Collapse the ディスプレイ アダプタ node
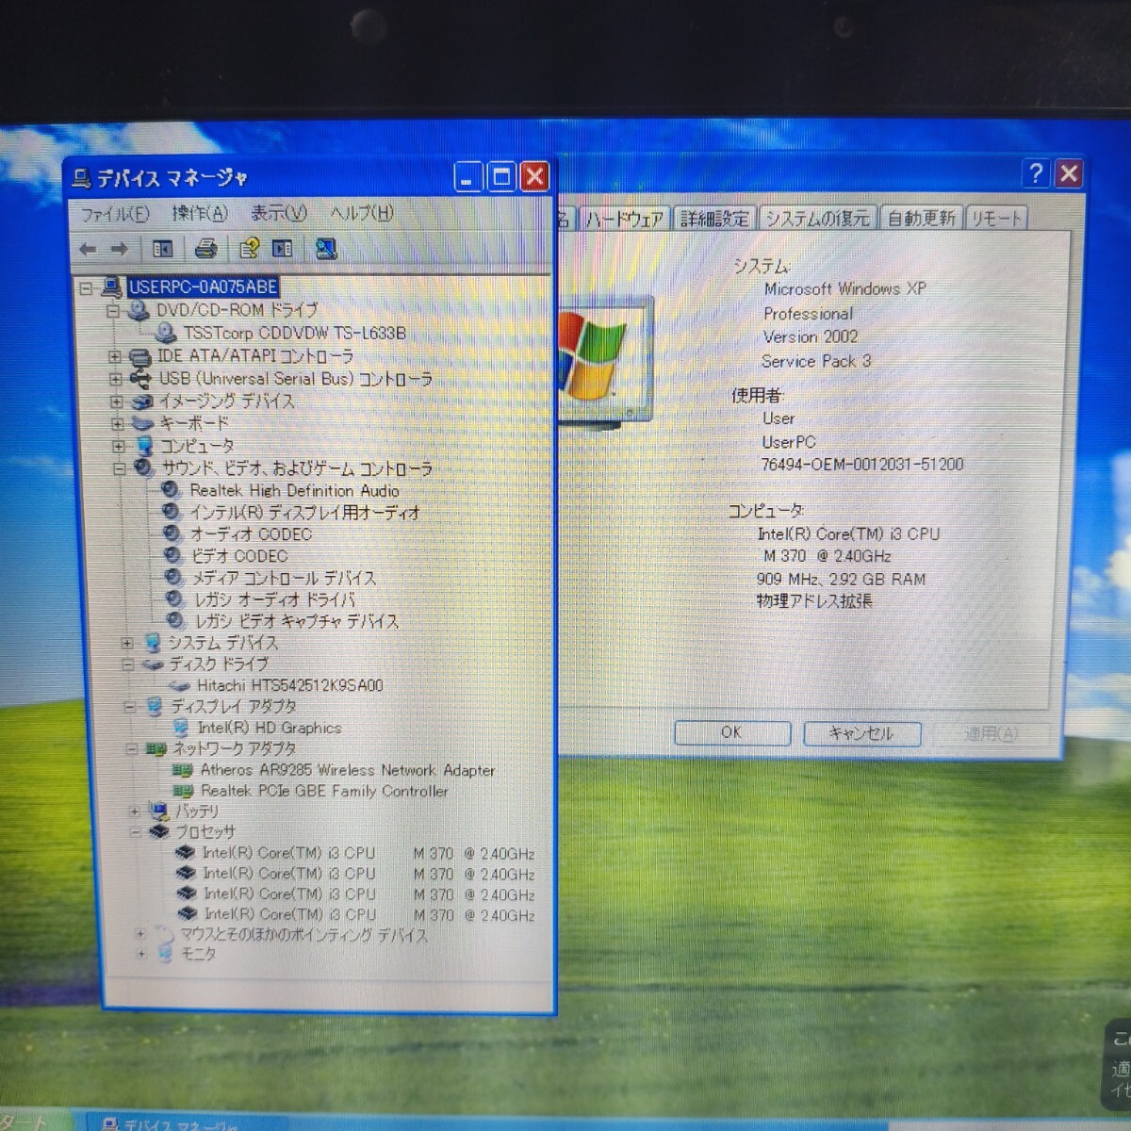 (129, 706)
